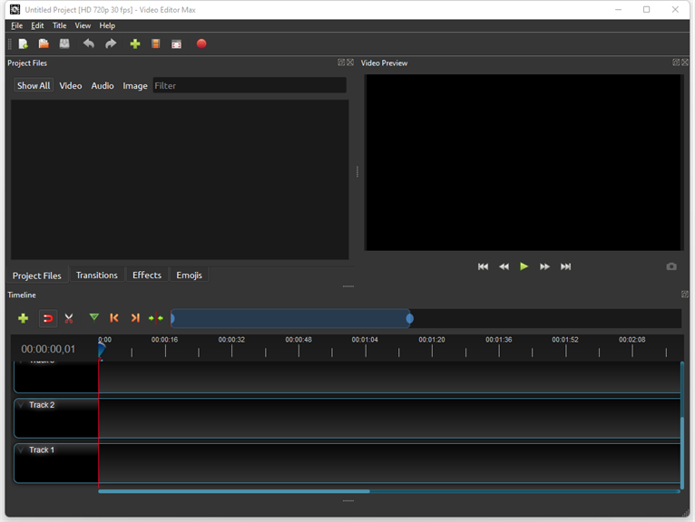The image size is (695, 522).
Task: Switch to the Emojis tab
Action: coord(189,275)
